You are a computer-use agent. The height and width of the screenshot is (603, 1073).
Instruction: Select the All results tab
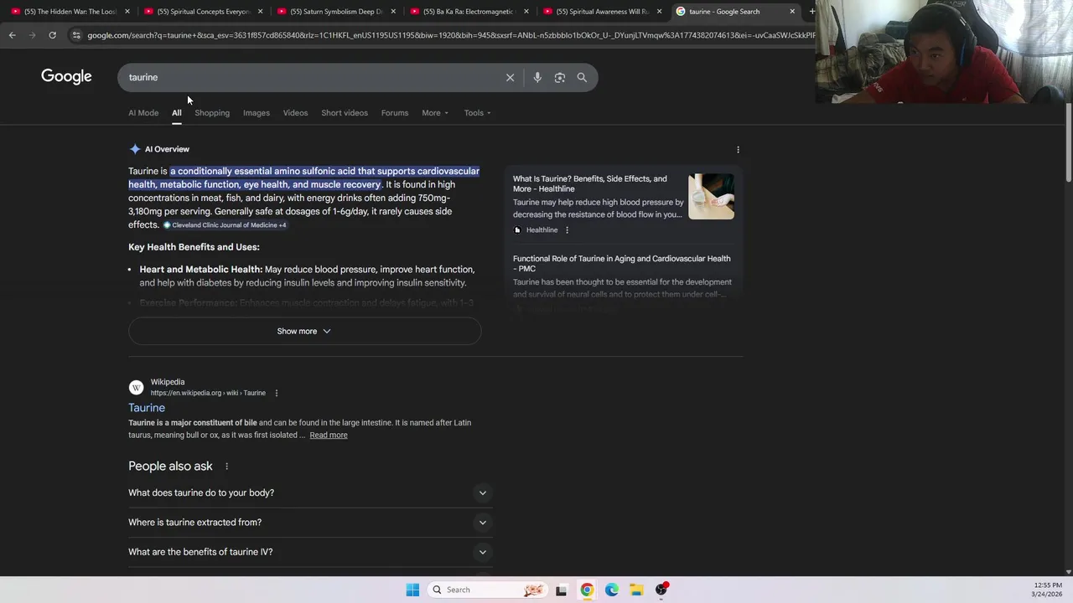pos(177,112)
